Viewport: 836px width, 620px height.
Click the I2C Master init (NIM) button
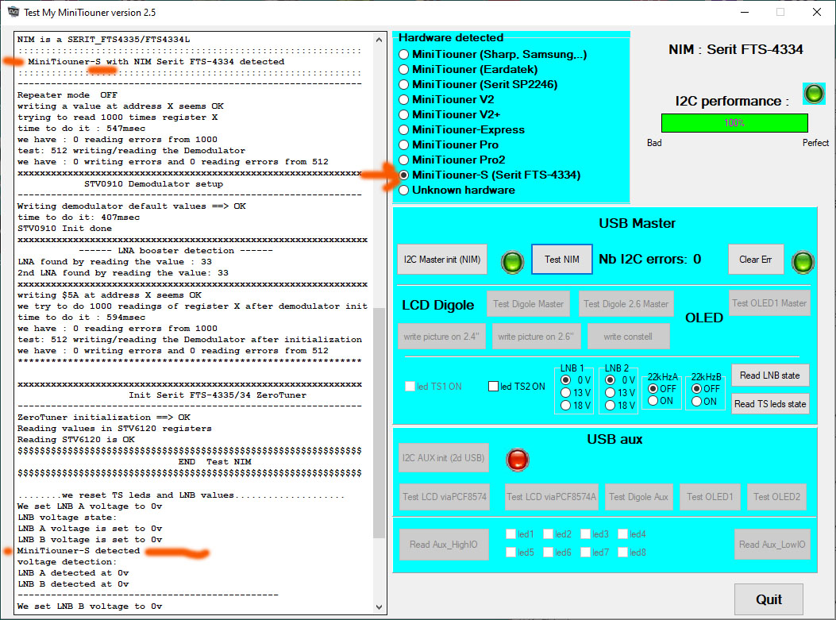pos(442,260)
